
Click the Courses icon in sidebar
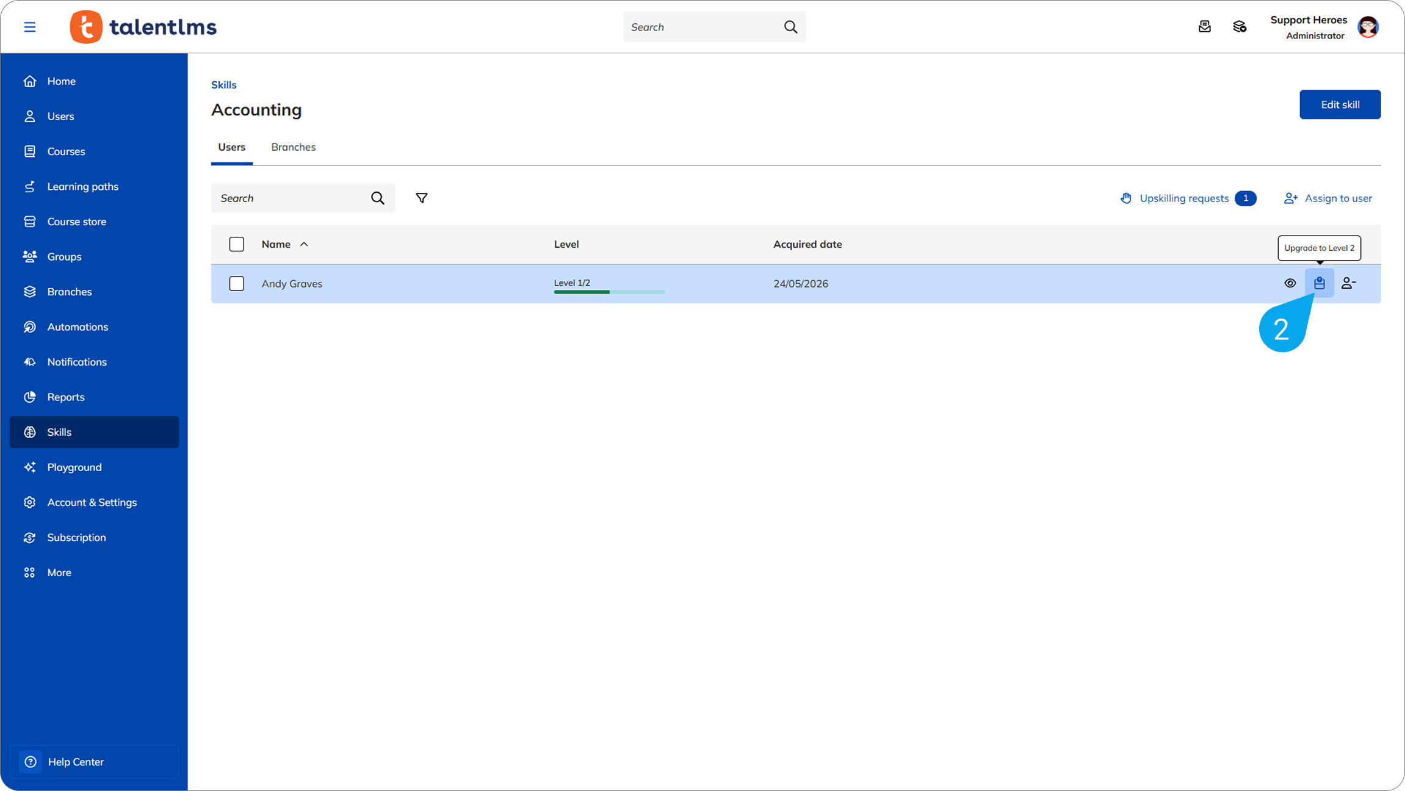[x=30, y=151]
